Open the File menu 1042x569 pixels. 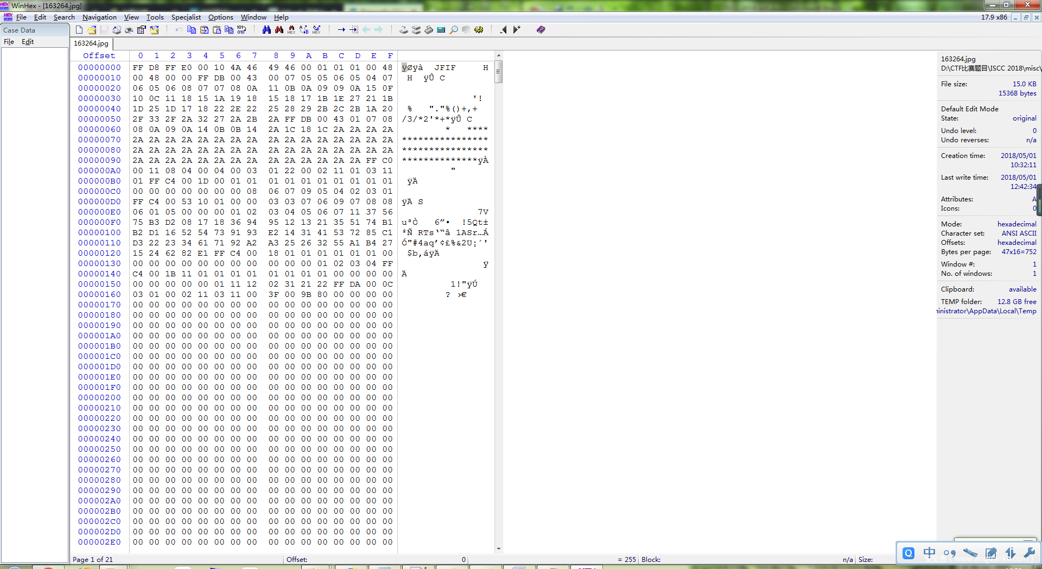22,17
